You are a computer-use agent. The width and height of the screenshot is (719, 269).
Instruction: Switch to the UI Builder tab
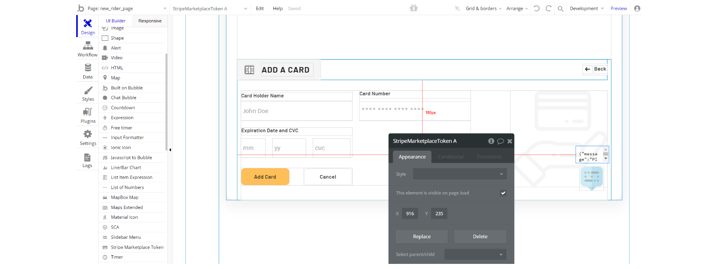point(116,21)
